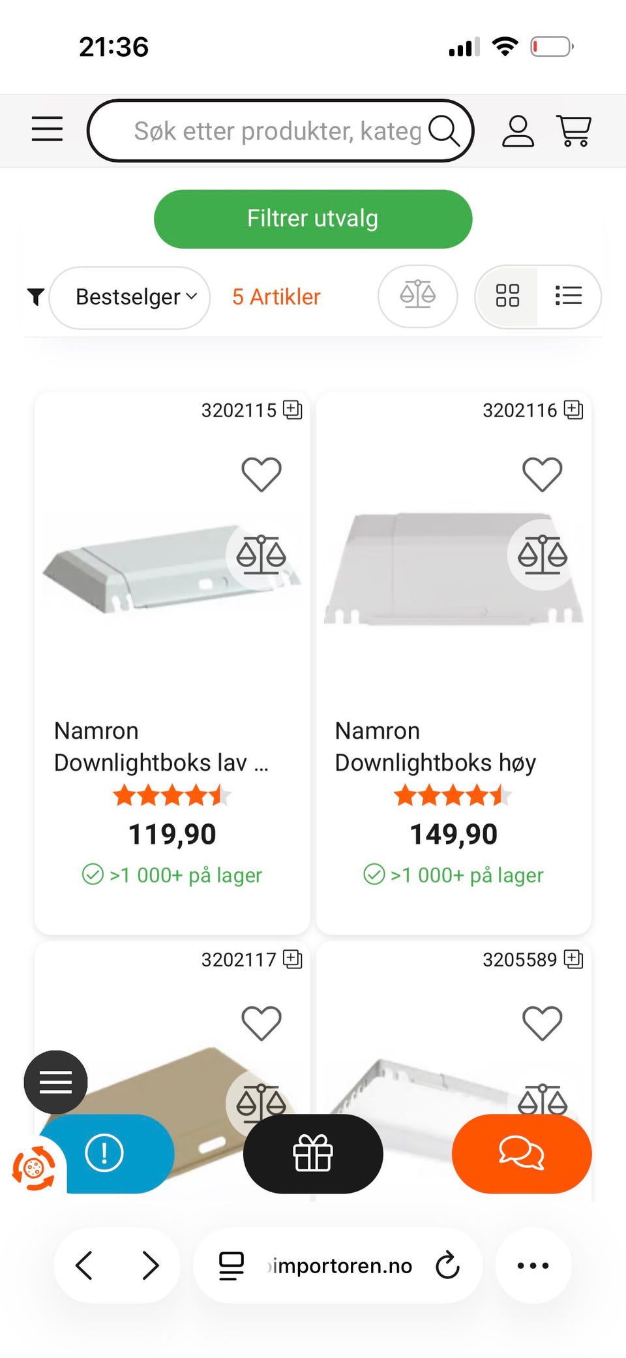Favorite Namron Downlightboks lav with heart
Image resolution: width=626 pixels, height=1358 pixels.
[x=261, y=474]
